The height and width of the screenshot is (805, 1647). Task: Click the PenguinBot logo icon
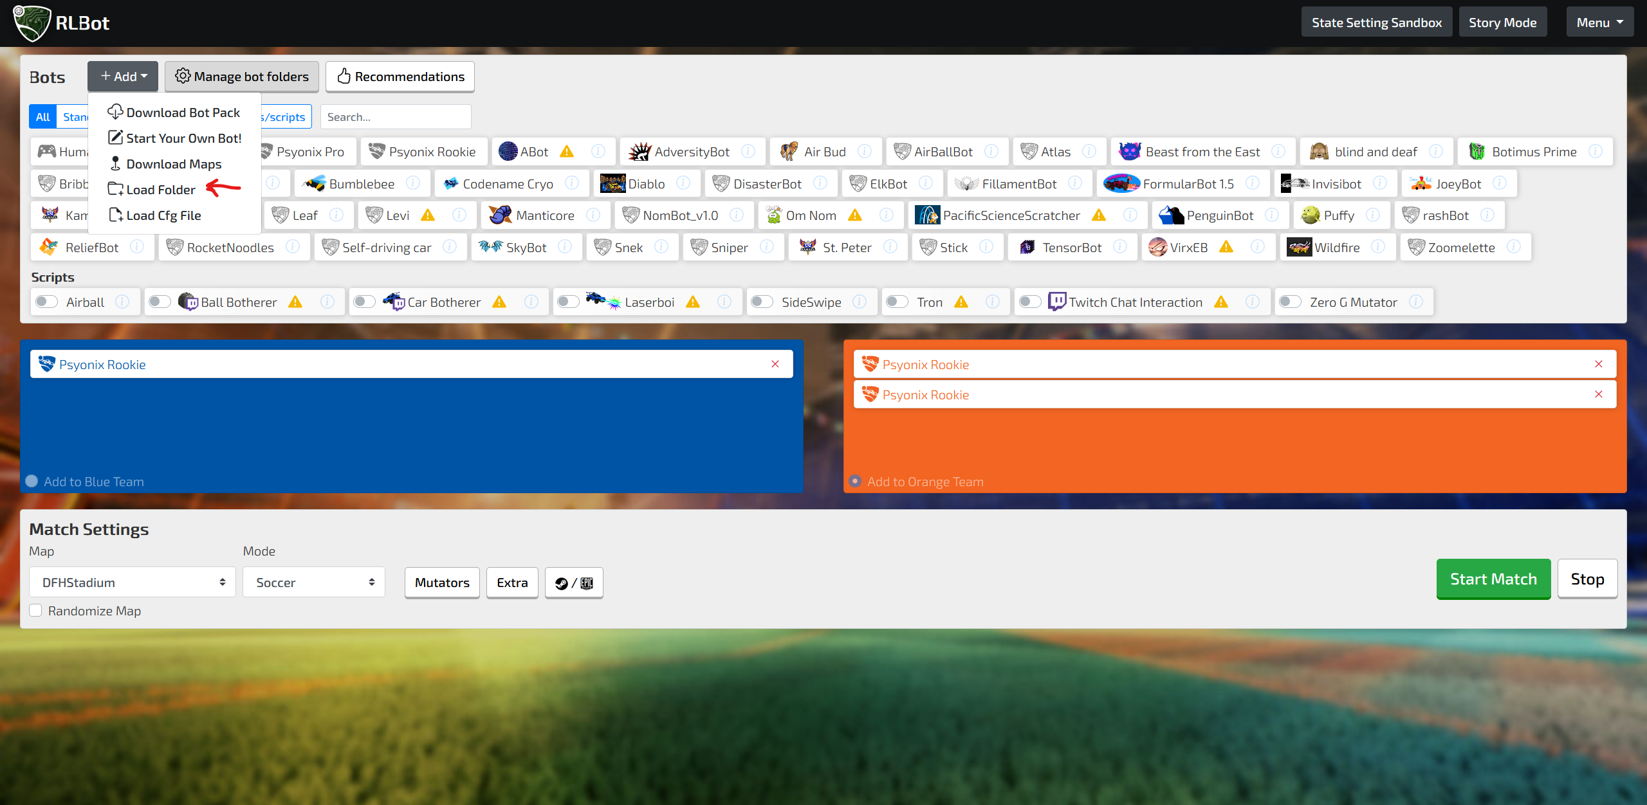(1171, 215)
